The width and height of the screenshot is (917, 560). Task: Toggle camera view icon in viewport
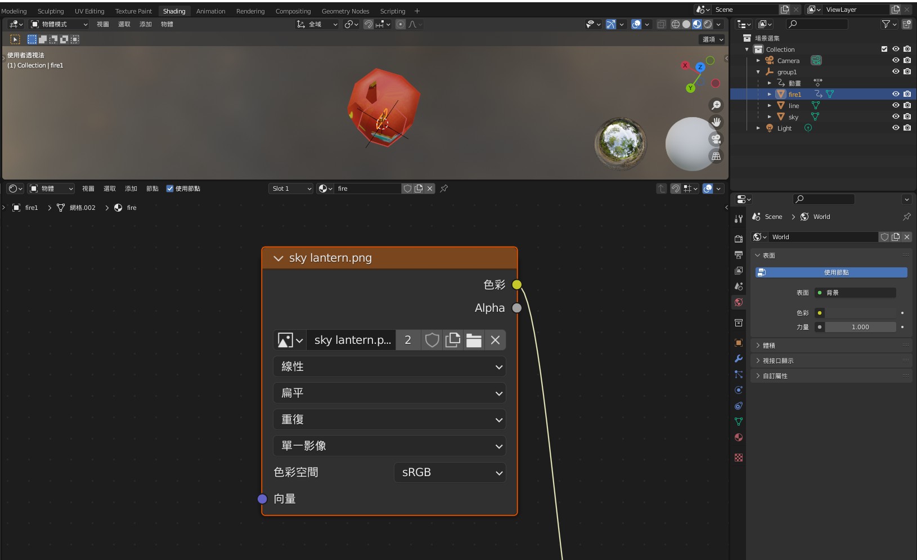pos(716,139)
